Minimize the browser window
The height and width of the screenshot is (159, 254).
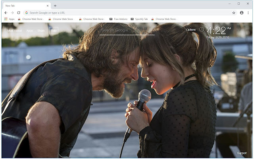[x=229, y=4]
